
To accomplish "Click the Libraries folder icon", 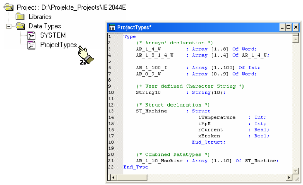I will 20,17.
